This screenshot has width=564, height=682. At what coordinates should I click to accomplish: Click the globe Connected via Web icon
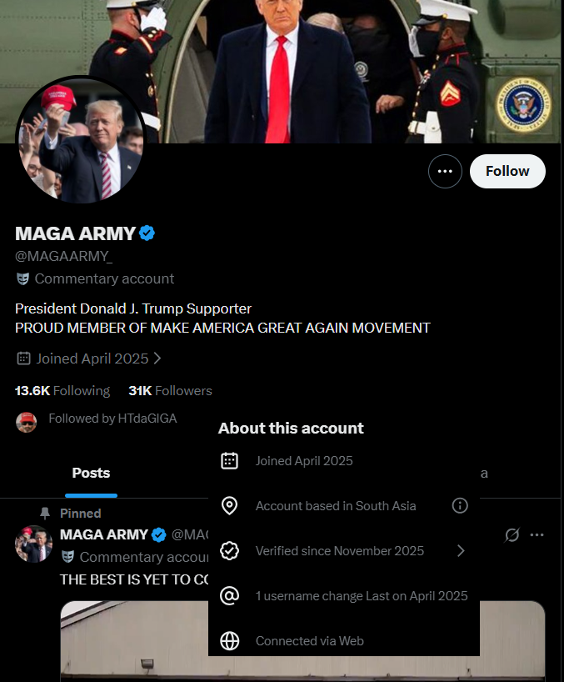tap(229, 640)
